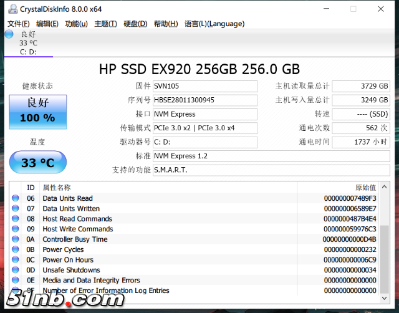Open the 文件(F) menu
The width and height of the screenshot is (399, 313).
(x=19, y=24)
